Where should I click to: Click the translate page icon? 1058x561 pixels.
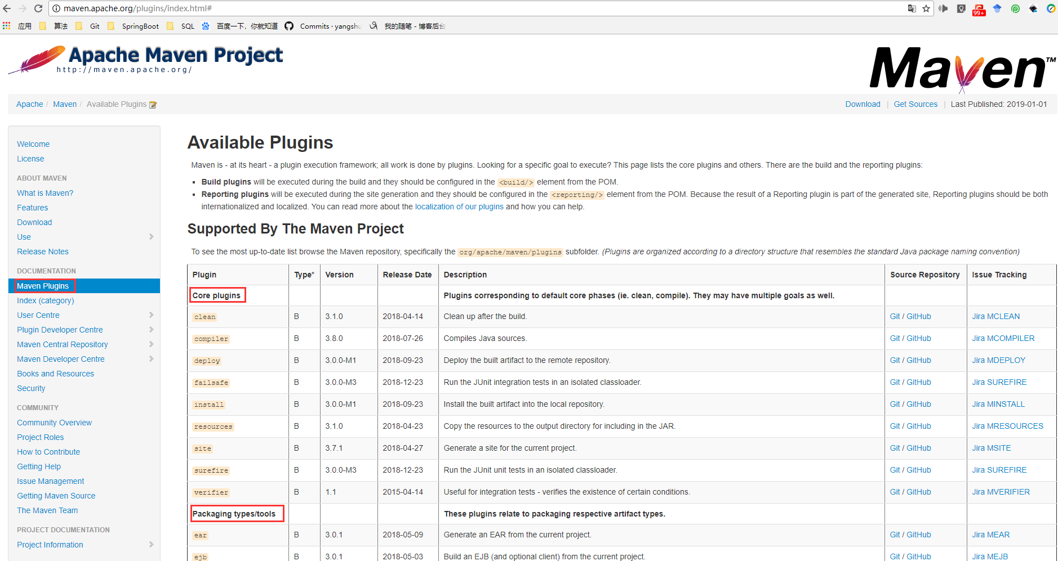(912, 8)
